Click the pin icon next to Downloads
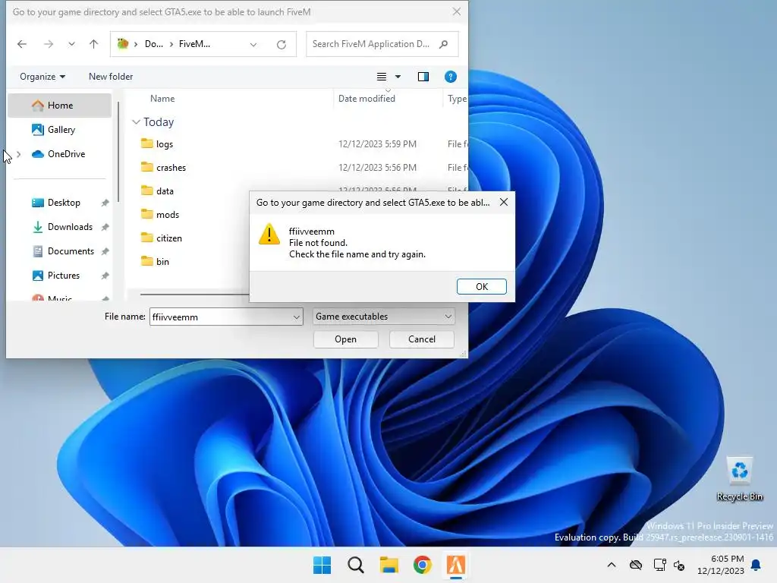Image resolution: width=777 pixels, height=583 pixels. pyautogui.click(x=105, y=228)
